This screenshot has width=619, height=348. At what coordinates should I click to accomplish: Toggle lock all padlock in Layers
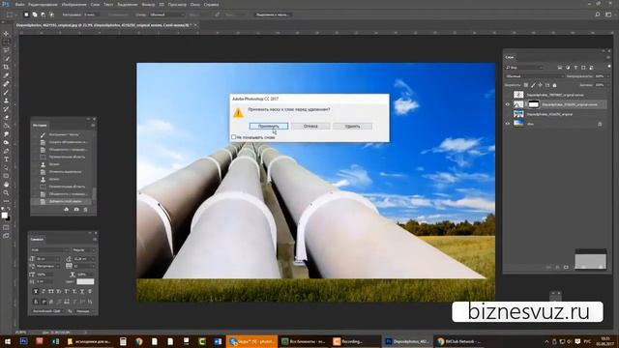554,85
